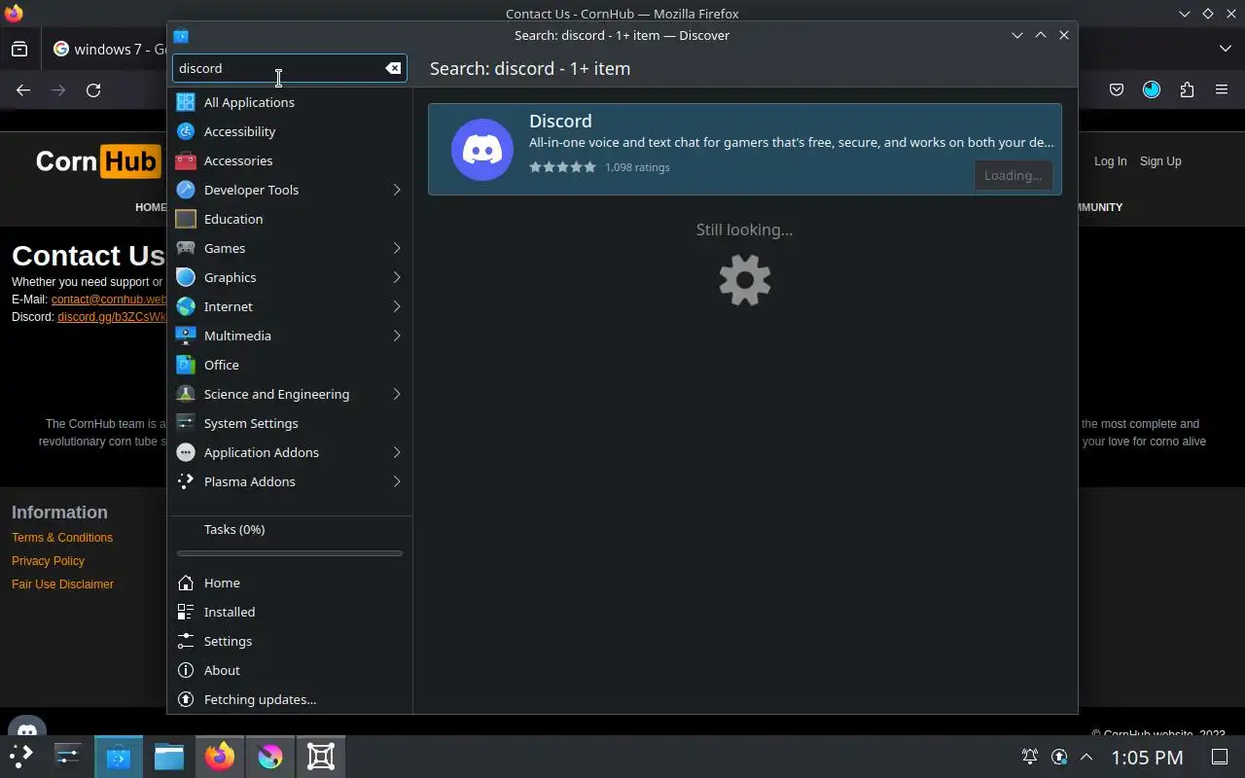Click the Accessibility category icon
The width and height of the screenshot is (1245, 778).
click(x=186, y=131)
